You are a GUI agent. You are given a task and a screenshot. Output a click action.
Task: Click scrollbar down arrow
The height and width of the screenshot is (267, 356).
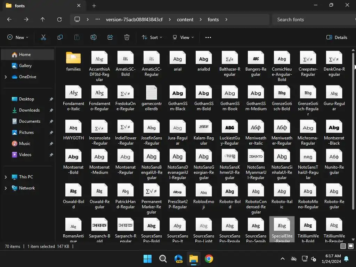pos(353,239)
